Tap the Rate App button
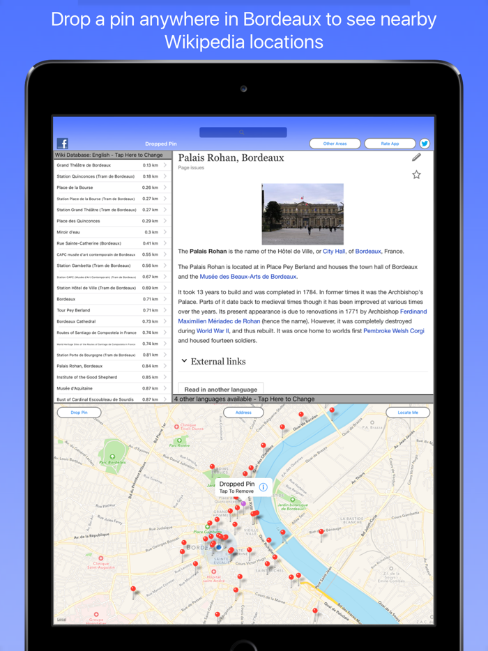 [390, 144]
